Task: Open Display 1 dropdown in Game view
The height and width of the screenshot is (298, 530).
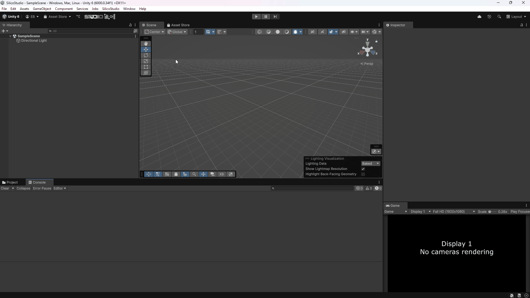Action: tap(421, 211)
